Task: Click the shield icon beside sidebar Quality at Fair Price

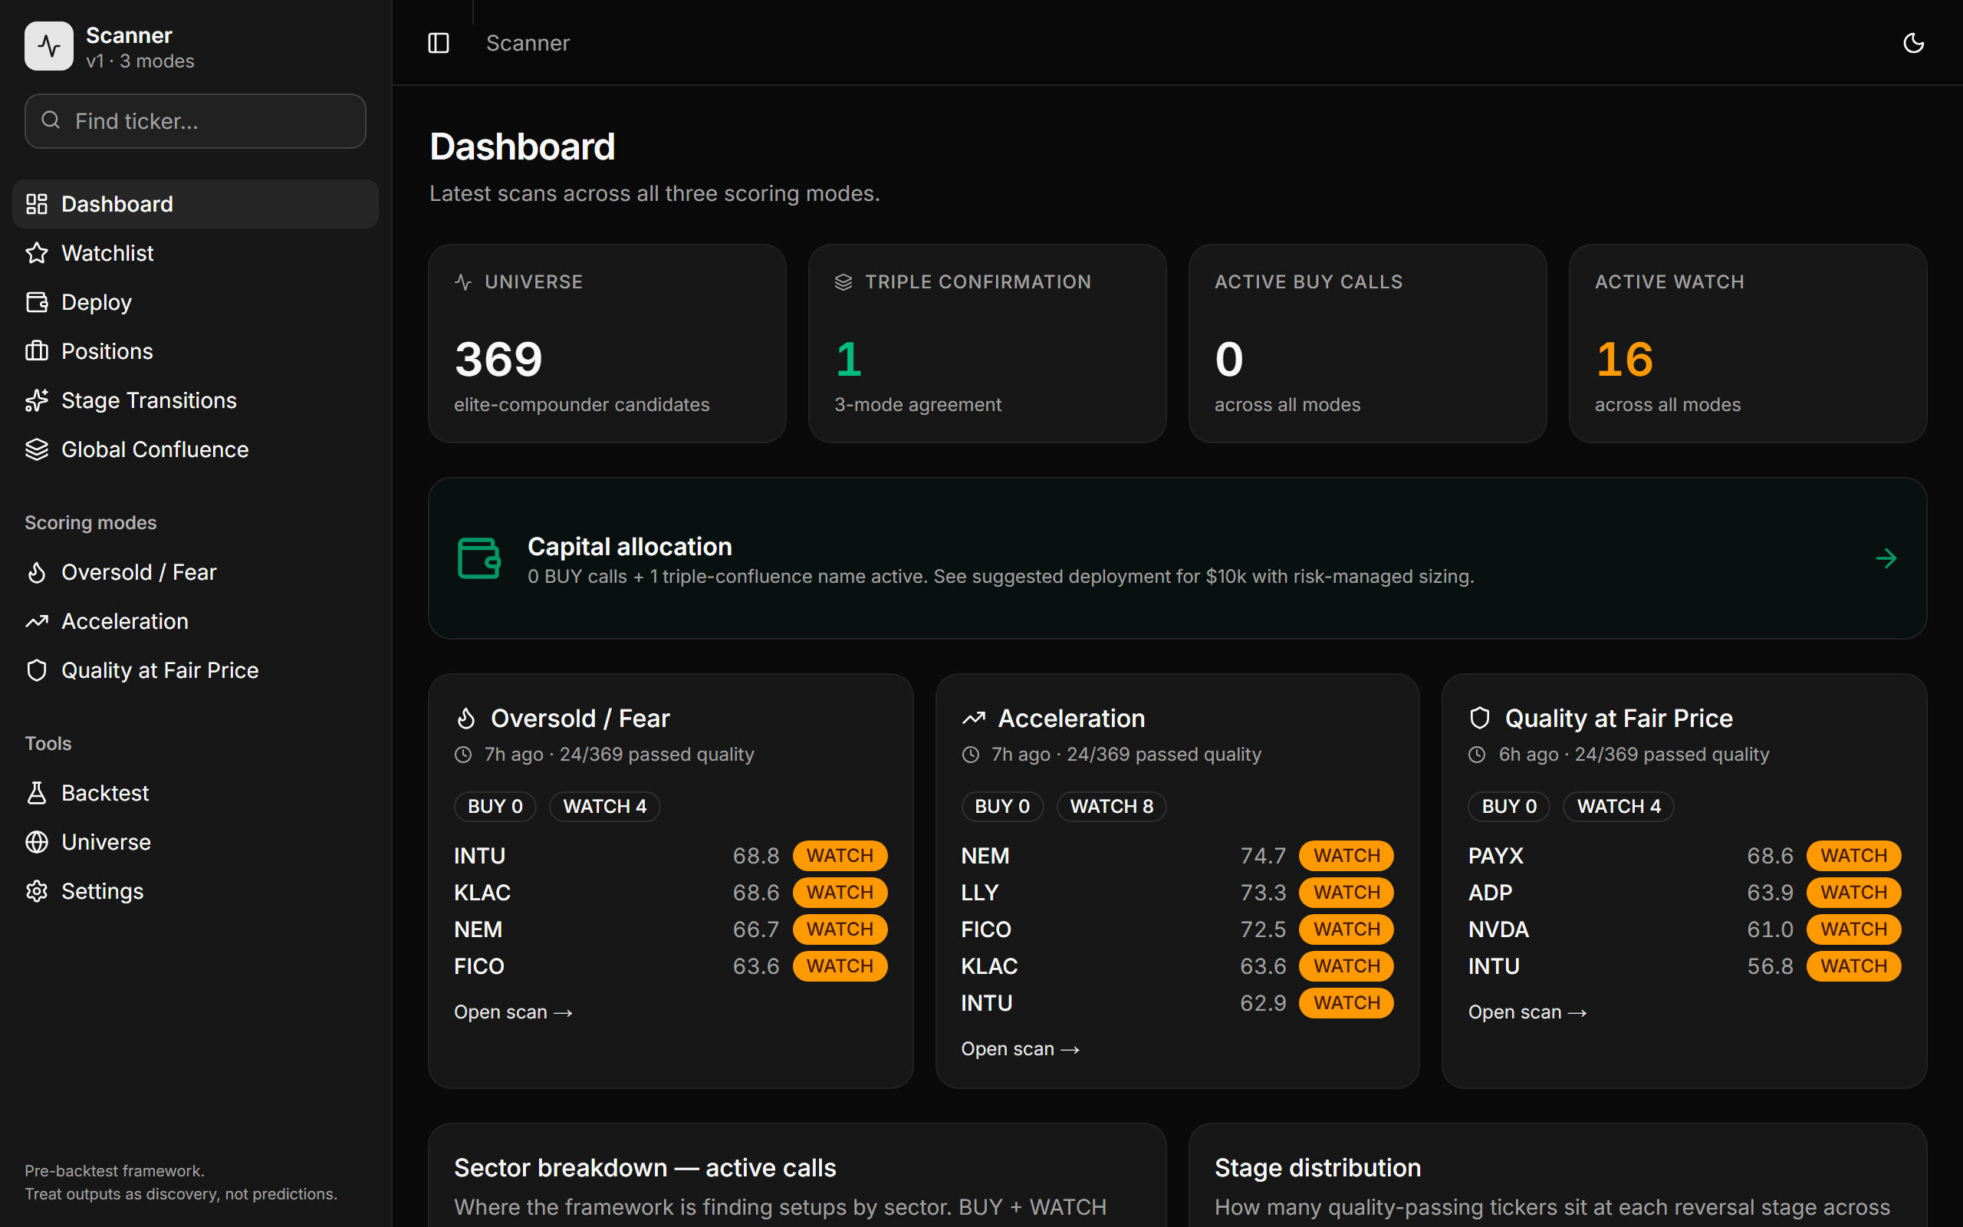Action: [37, 670]
